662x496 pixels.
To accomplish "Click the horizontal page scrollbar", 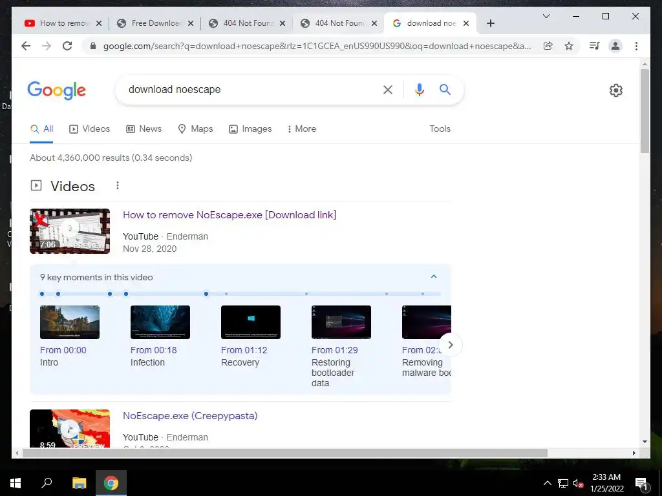I will point(285,453).
